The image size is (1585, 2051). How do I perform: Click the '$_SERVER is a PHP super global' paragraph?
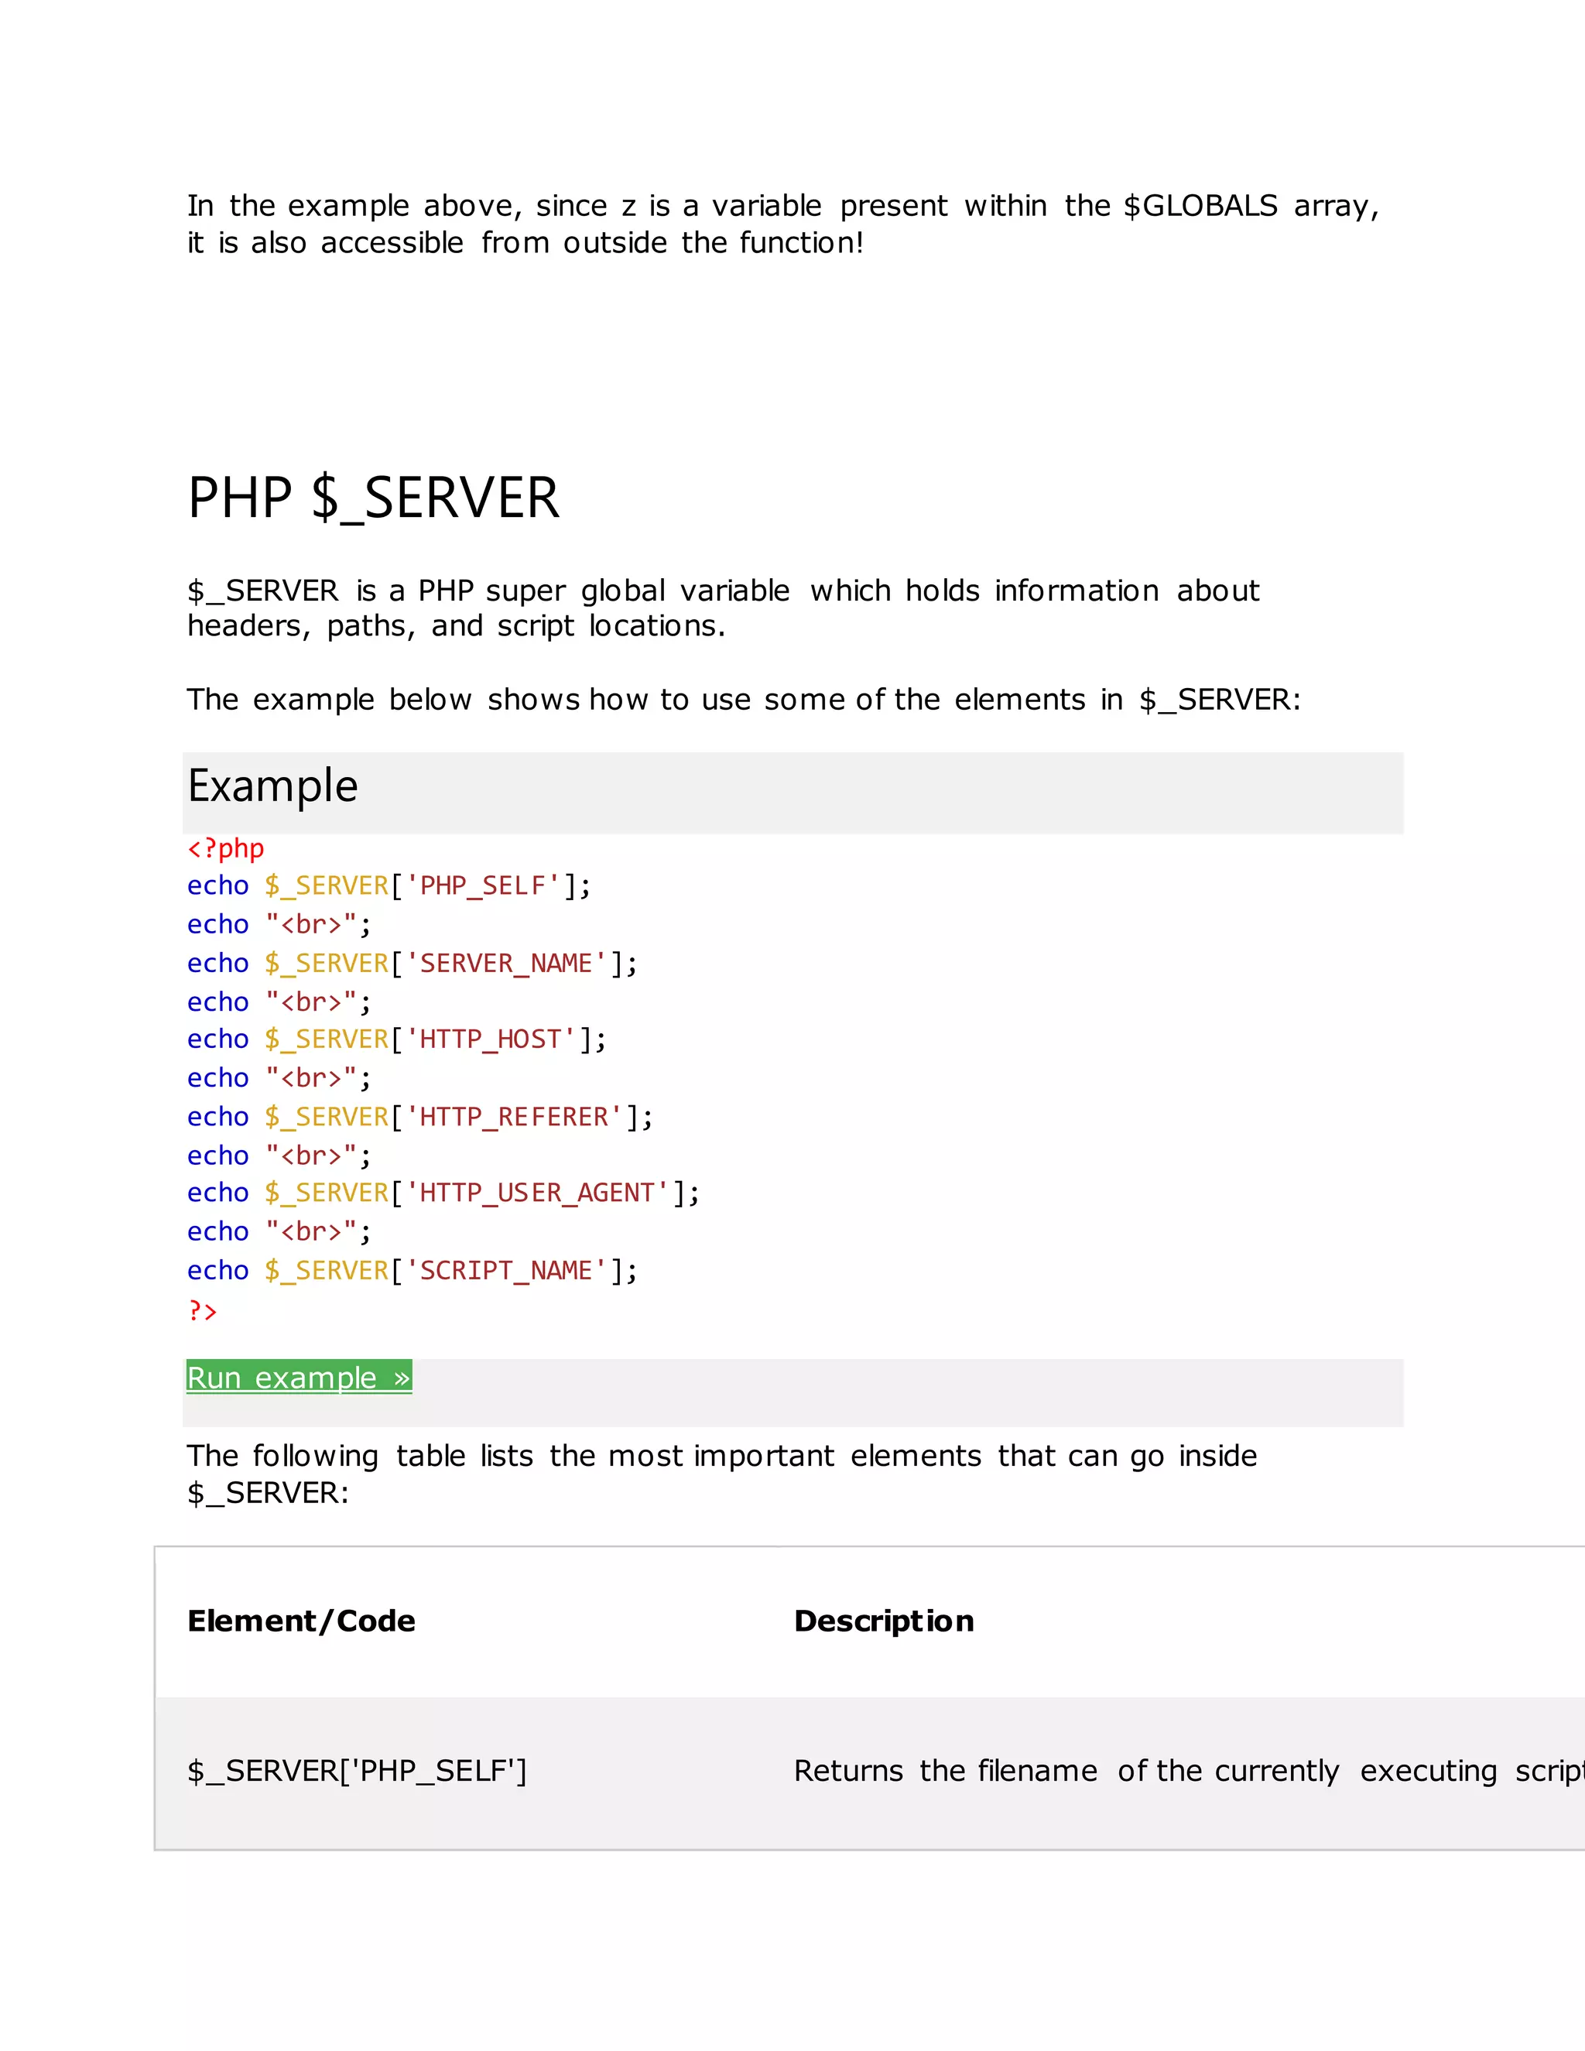723,608
